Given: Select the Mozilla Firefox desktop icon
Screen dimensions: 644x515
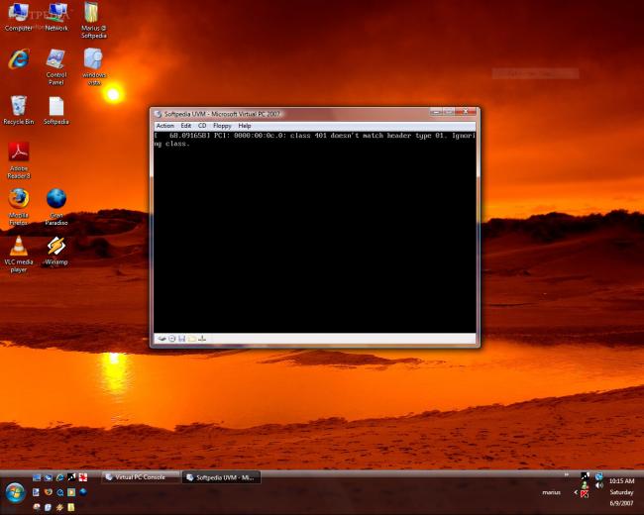Looking at the screenshot, I should tap(19, 207).
